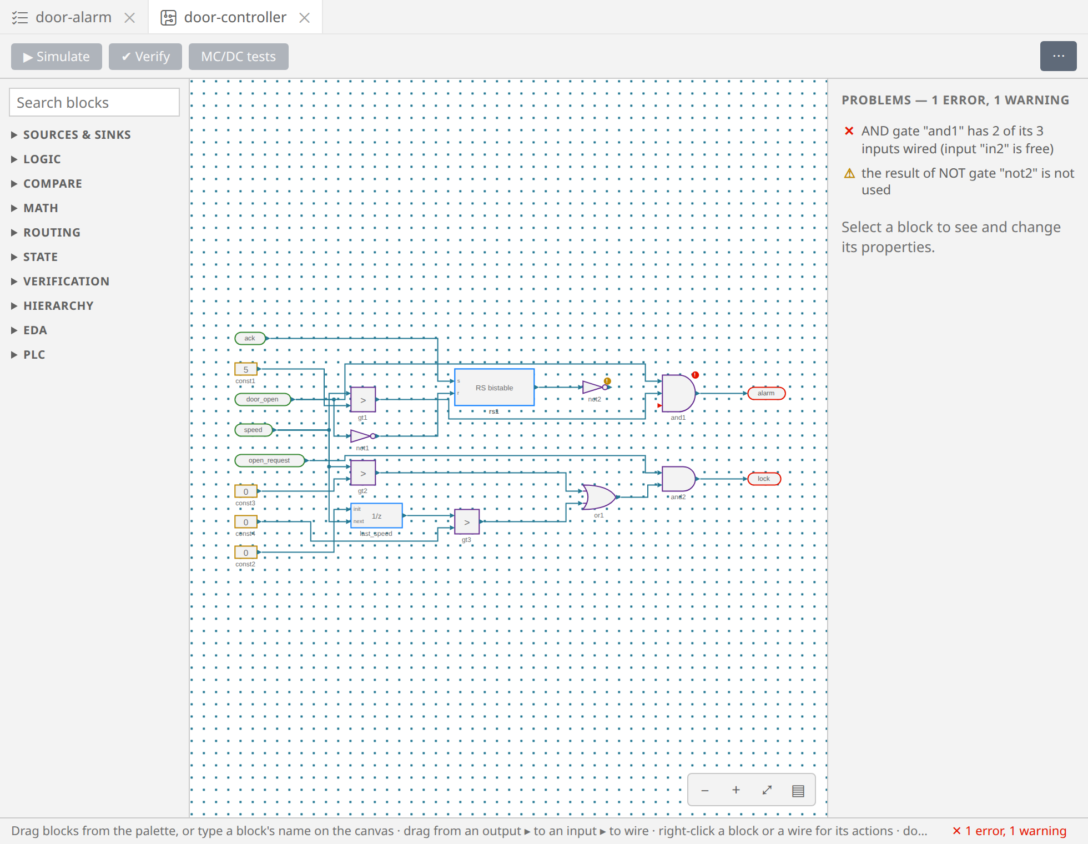Click the and1 unwired input error message
Screen dimensions: 1088x844
[x=958, y=140]
